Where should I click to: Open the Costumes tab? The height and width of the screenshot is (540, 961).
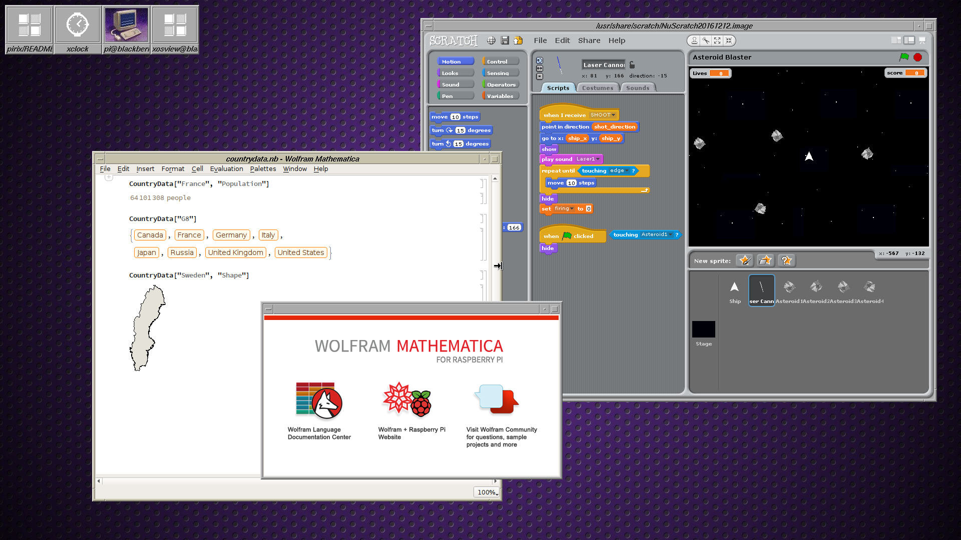click(x=597, y=88)
